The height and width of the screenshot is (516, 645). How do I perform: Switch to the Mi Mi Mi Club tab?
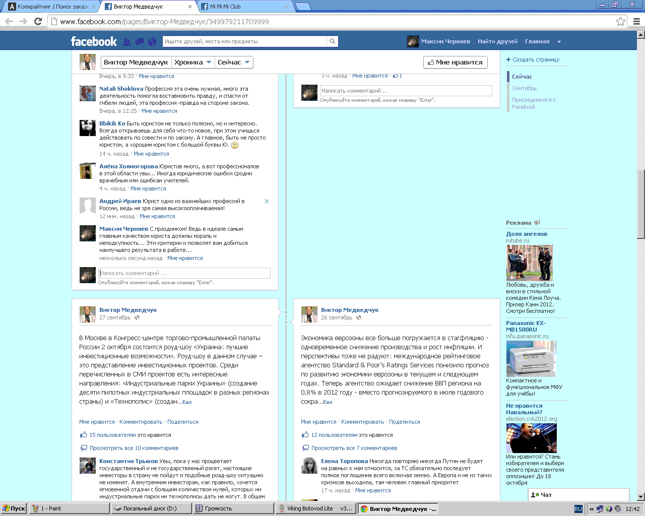[244, 7]
